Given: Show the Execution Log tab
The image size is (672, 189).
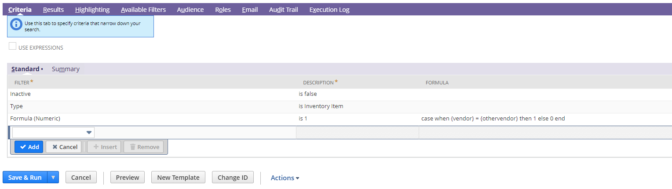Looking at the screenshot, I should [x=329, y=10].
